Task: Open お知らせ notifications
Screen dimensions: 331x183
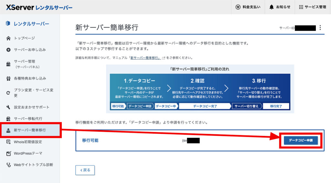Action: (x=280, y=7)
